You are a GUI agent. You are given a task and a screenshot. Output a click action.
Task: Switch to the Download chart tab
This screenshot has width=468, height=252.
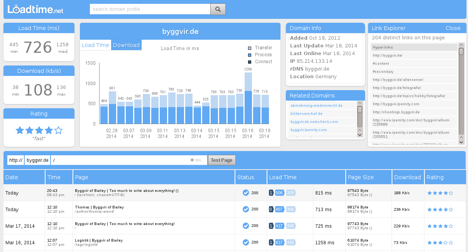click(126, 45)
